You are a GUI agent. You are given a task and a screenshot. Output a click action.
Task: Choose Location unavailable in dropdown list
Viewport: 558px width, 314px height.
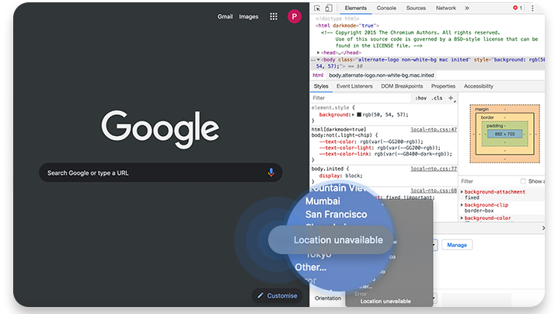tap(385, 302)
